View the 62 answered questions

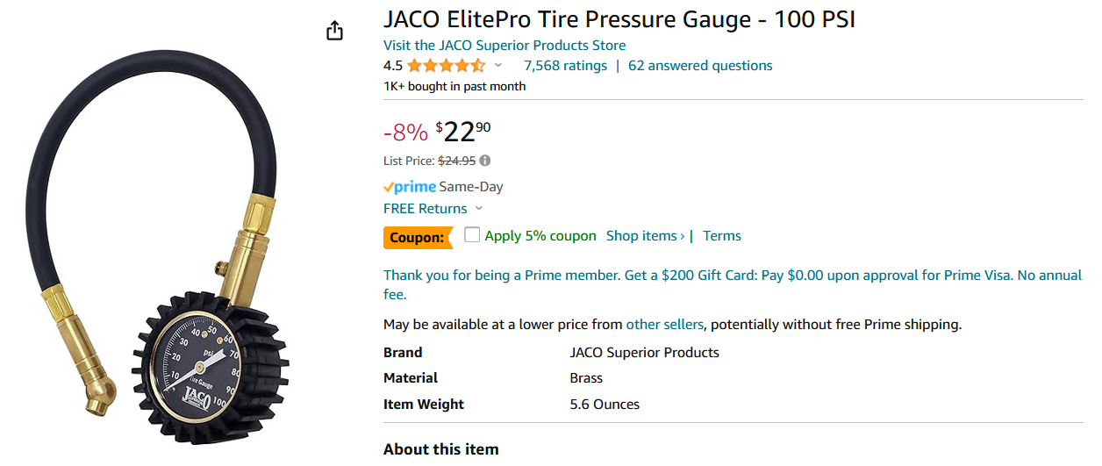(x=700, y=66)
